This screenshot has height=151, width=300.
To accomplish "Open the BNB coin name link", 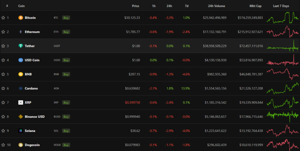I will coord(28,74).
